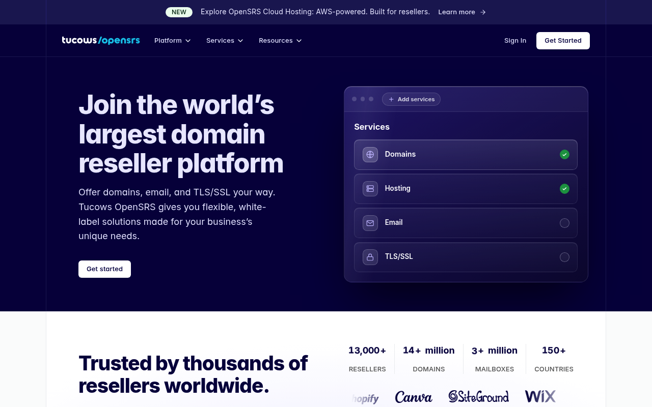The width and height of the screenshot is (652, 407).
Task: Click the 'Offer domains, email, and TLS/SSL' paragraph
Action: (x=177, y=214)
